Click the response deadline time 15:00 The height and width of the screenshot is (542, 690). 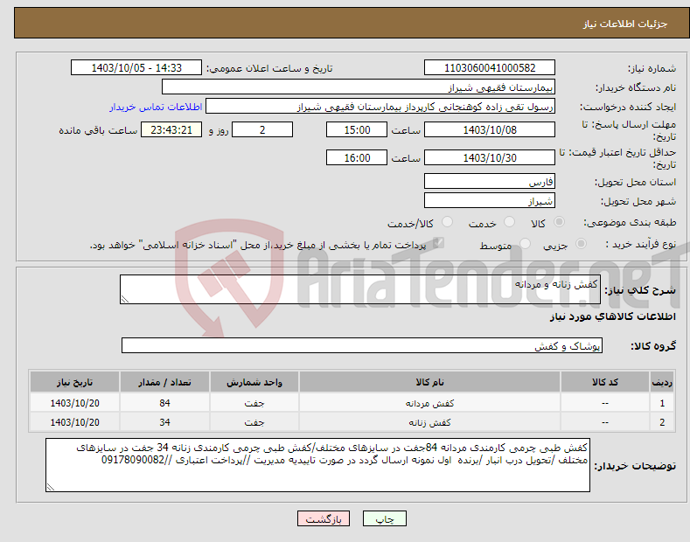(x=357, y=129)
